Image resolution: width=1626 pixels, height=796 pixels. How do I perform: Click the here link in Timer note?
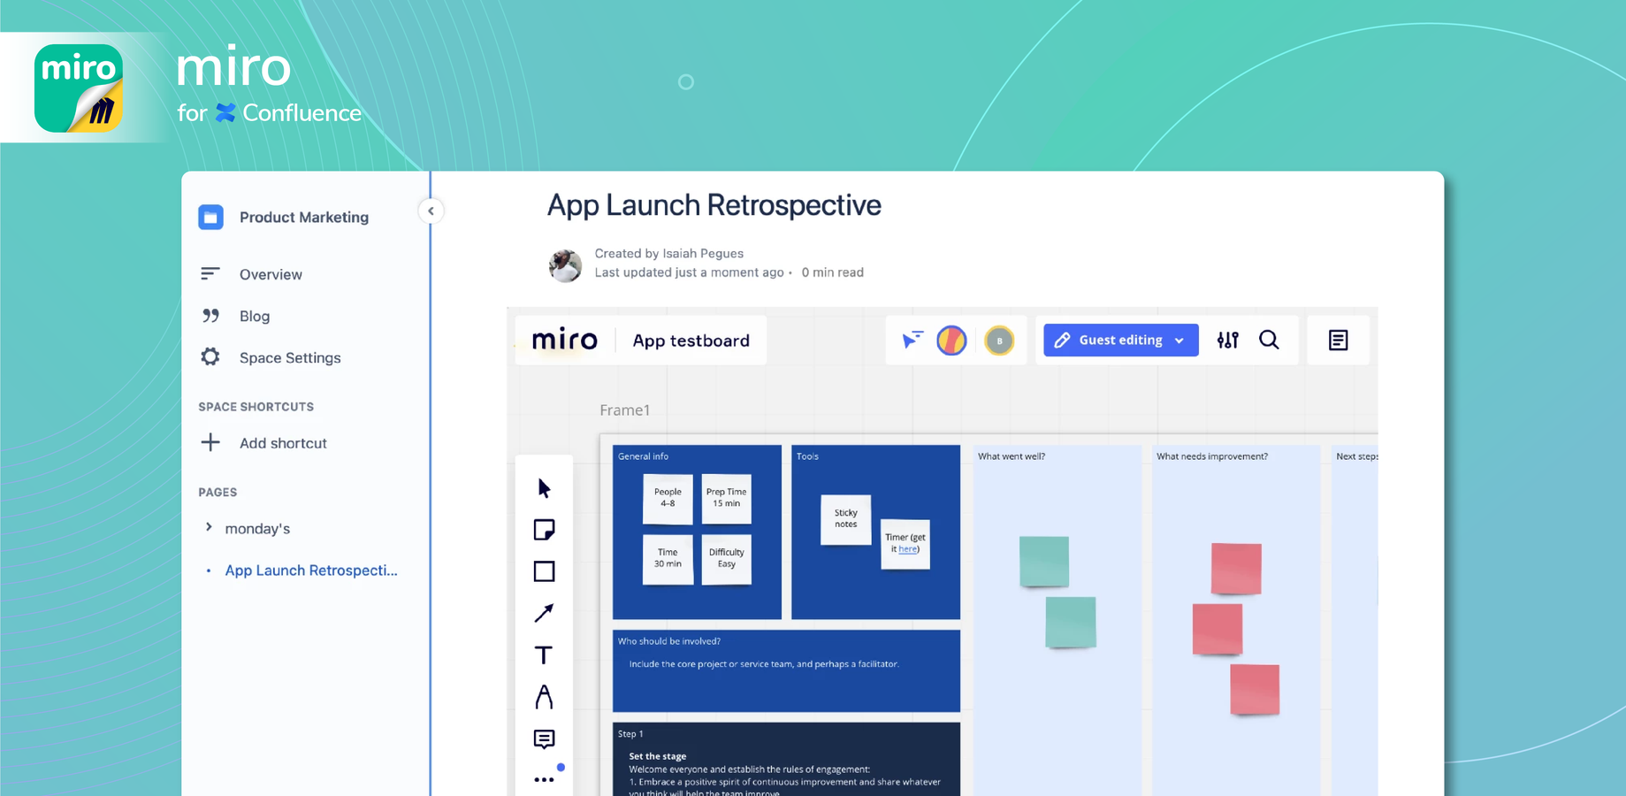908,549
